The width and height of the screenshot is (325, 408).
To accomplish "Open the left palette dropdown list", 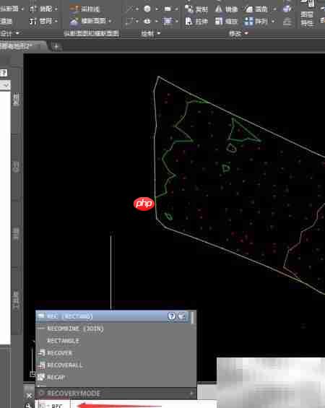I will coord(5,85).
